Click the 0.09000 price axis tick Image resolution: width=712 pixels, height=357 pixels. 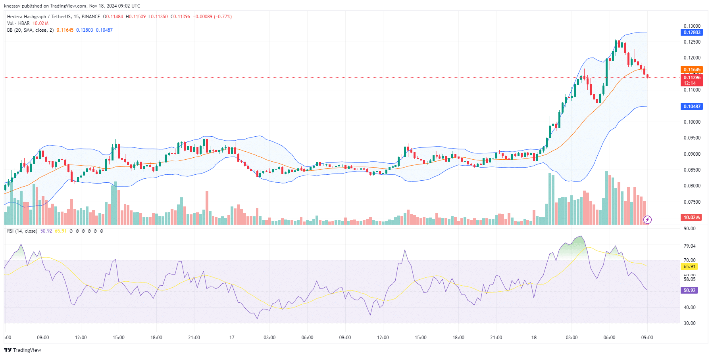[x=692, y=154]
